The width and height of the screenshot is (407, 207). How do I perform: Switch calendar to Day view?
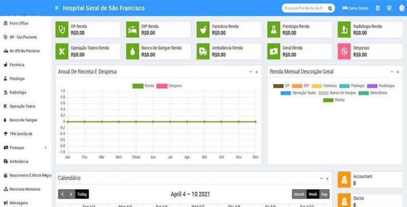point(325,194)
